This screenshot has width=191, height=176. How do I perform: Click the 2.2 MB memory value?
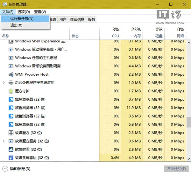click(135, 74)
